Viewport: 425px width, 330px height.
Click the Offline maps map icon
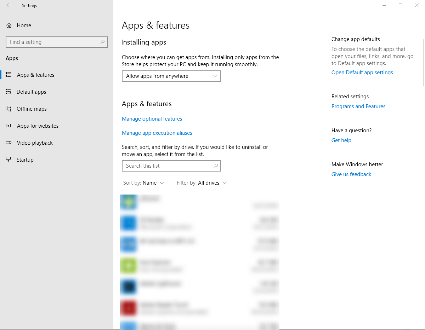pyautogui.click(x=8, y=109)
